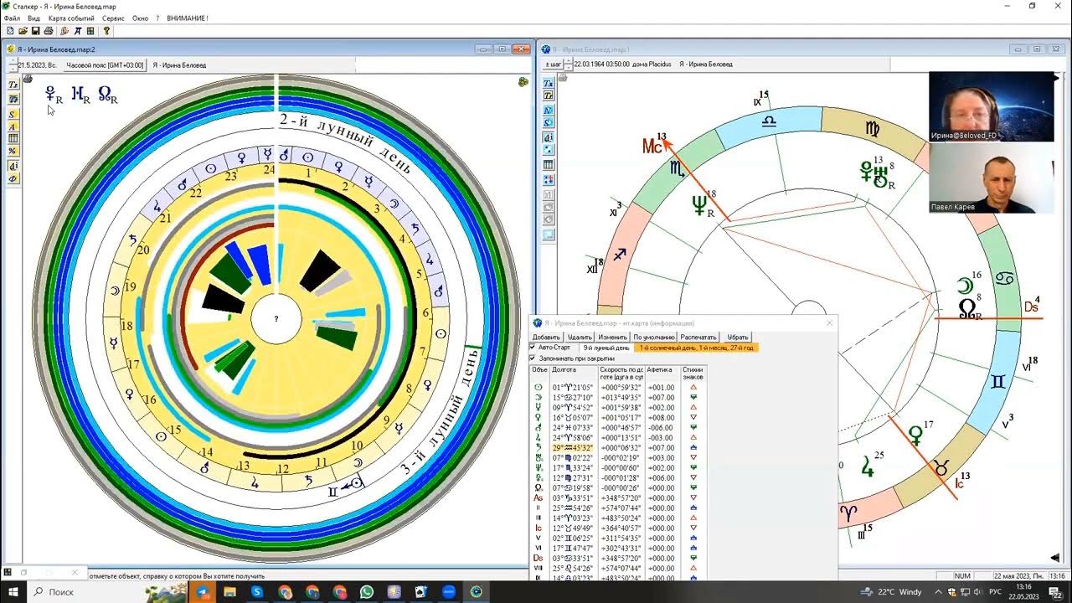Click the blue S icon in right sidebar

point(549,123)
